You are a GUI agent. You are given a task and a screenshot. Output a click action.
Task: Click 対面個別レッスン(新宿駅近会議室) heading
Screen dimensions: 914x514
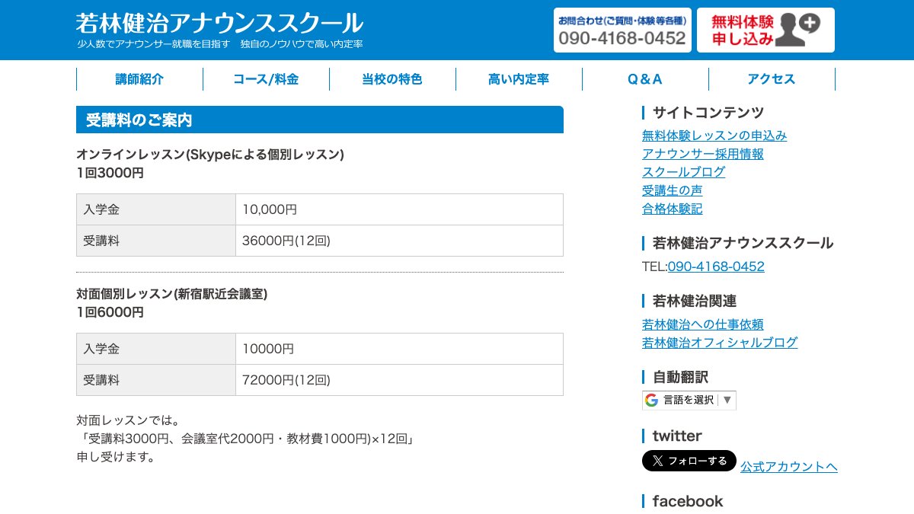(x=172, y=294)
